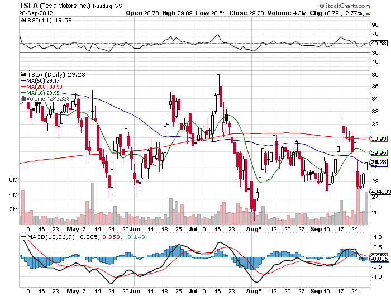Click the green 29.95 MA(10) price tag

click(379, 153)
